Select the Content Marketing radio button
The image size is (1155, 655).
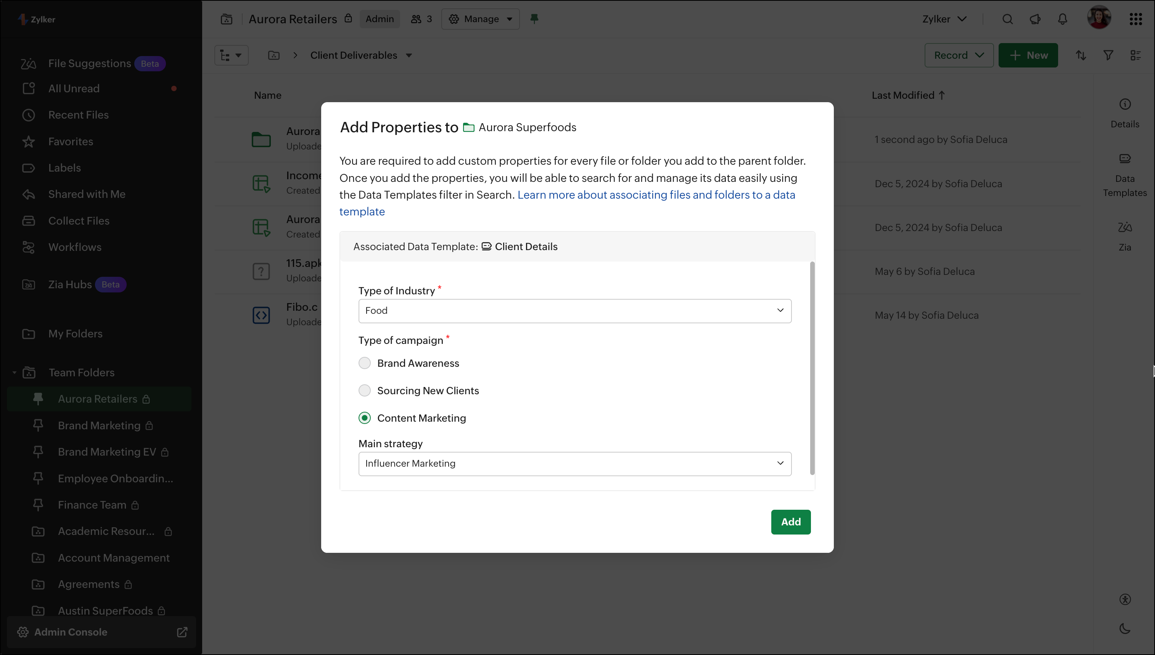click(x=364, y=418)
